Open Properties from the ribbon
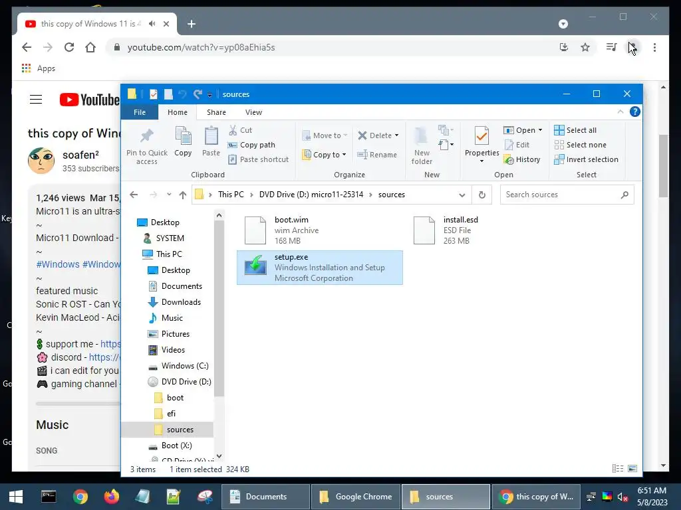This screenshot has height=510, width=681. (481, 145)
